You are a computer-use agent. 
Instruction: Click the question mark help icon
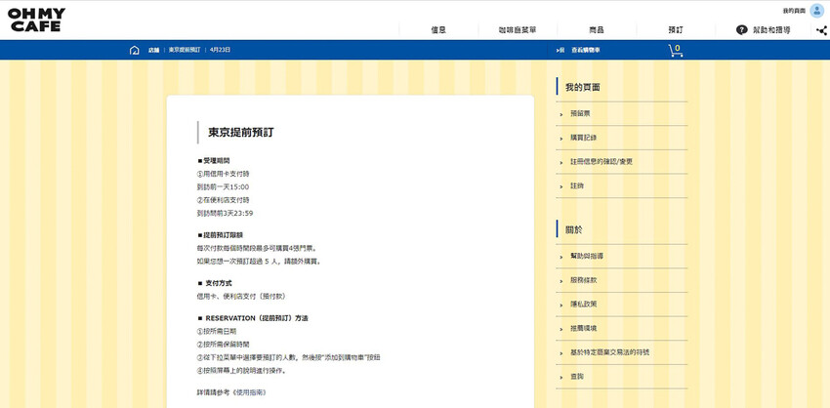tap(742, 30)
